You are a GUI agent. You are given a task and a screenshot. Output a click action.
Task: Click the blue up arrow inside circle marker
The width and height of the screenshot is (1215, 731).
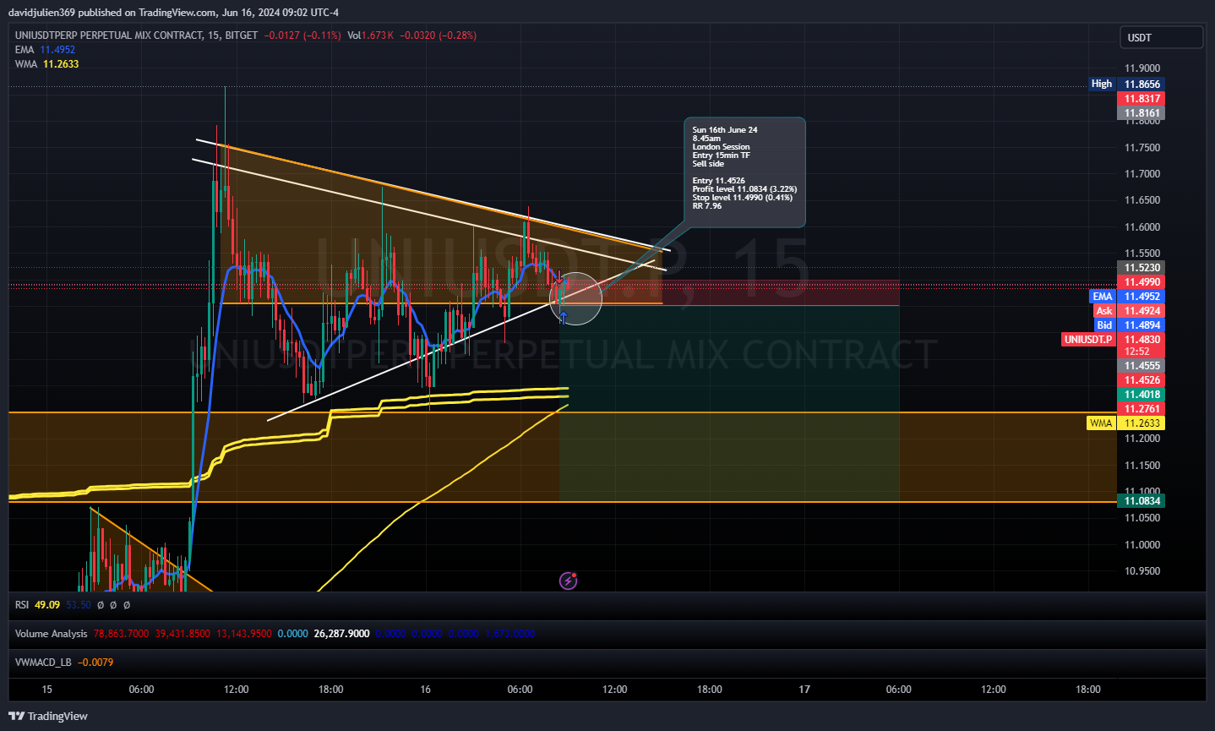pyautogui.click(x=563, y=318)
